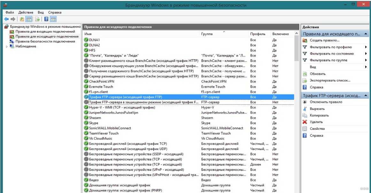
Task: Click the Back arrow toolbar icon
Action: point(6,19)
